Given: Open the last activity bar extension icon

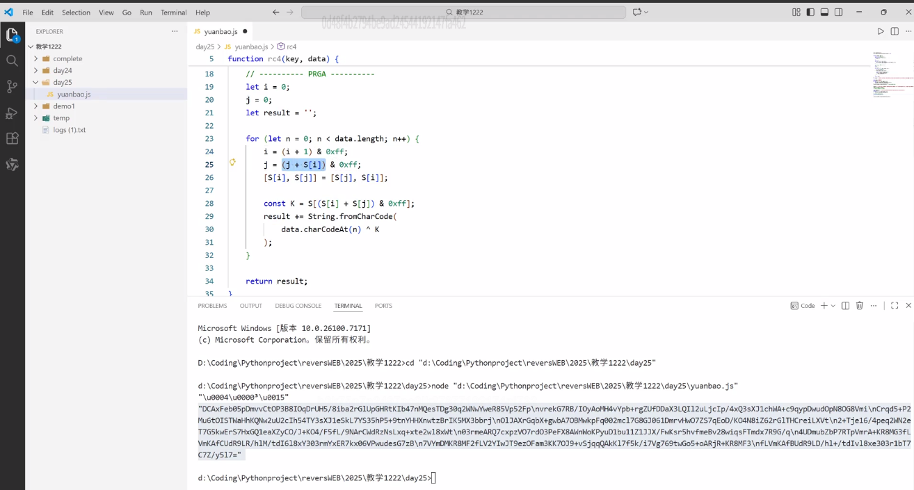Looking at the screenshot, I should click(x=12, y=165).
